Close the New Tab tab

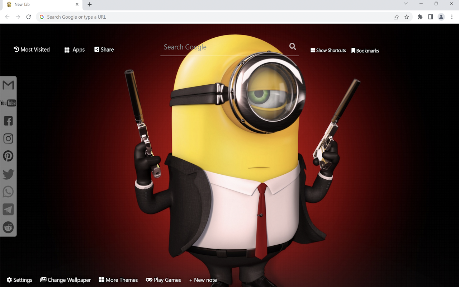point(77,4)
